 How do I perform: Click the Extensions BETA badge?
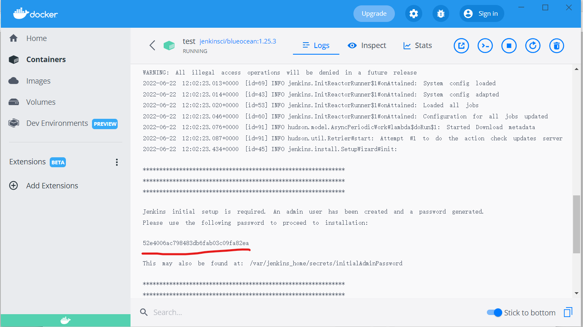pyautogui.click(x=58, y=162)
